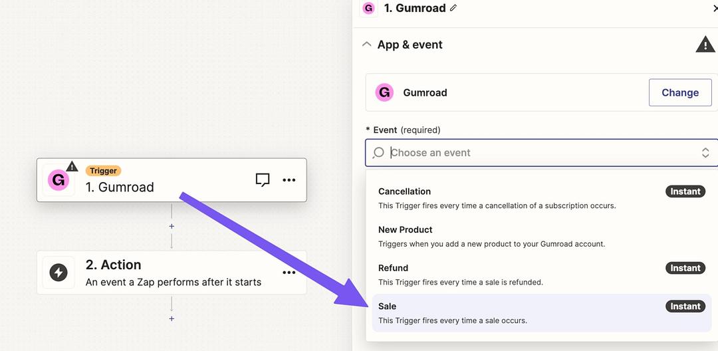The width and height of the screenshot is (718, 351).
Task: Click the Gumroad logo in the side panel header
Action: point(368,8)
